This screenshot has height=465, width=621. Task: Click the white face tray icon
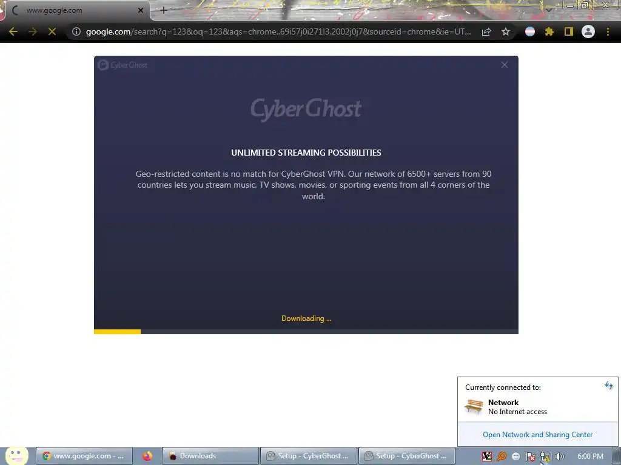pyautogui.click(x=515, y=457)
